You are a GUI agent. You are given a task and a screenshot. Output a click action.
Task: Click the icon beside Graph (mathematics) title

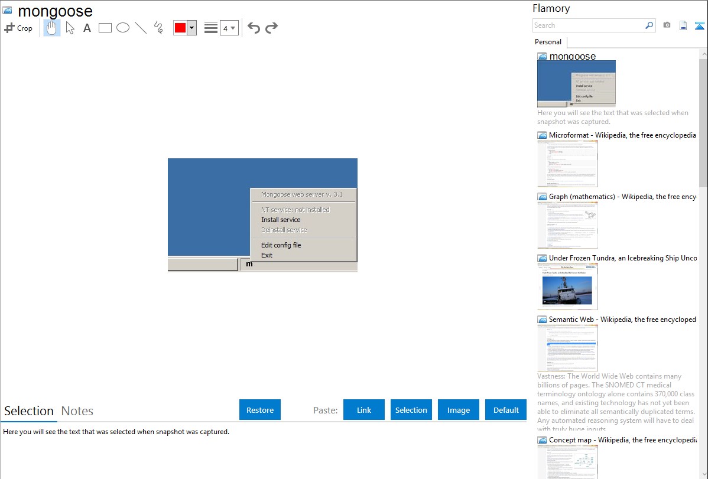(x=542, y=197)
